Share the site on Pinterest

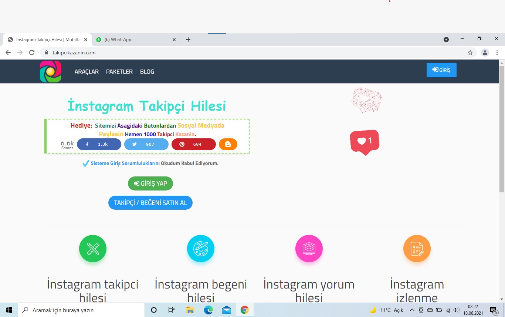pos(194,144)
